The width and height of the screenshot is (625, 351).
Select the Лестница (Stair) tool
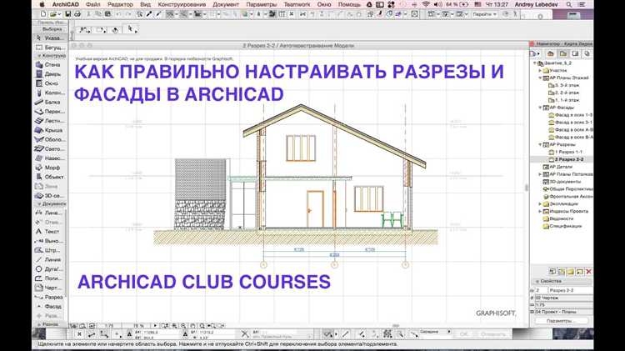(48, 120)
